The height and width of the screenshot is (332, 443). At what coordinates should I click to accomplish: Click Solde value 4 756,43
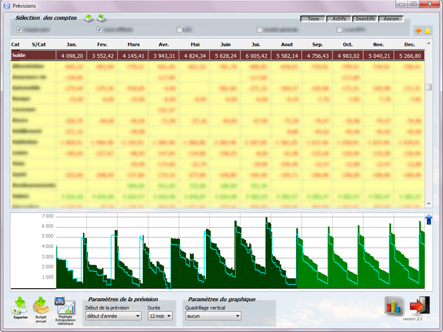pos(318,56)
